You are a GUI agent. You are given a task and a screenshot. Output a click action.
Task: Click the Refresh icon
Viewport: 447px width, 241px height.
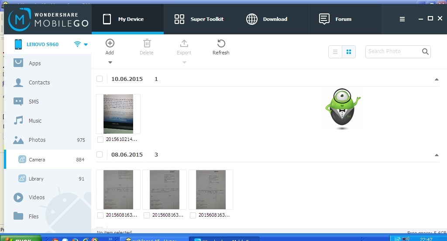point(221,43)
